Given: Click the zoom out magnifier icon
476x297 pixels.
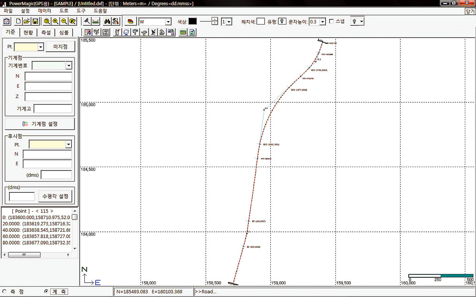Looking at the screenshot, I should (64, 21).
